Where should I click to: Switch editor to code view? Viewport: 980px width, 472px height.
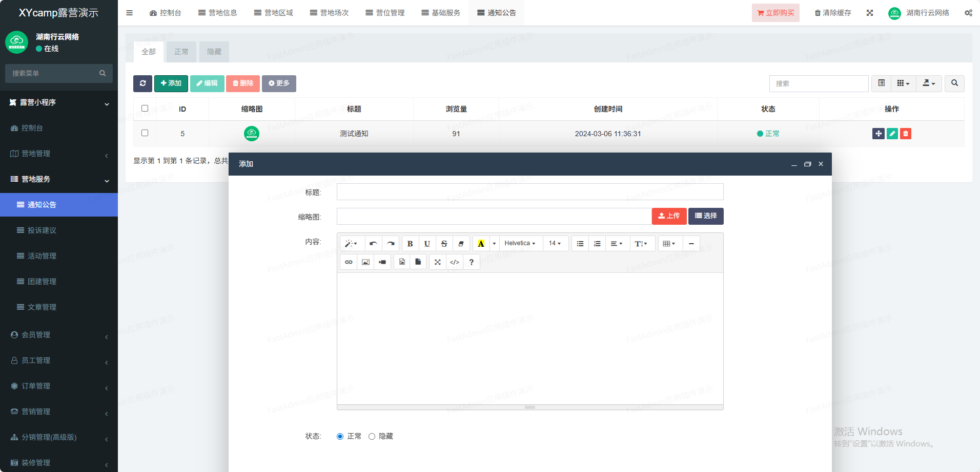click(455, 262)
